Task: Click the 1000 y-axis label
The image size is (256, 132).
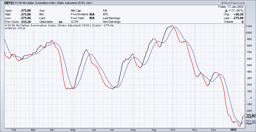Action: coord(249,33)
